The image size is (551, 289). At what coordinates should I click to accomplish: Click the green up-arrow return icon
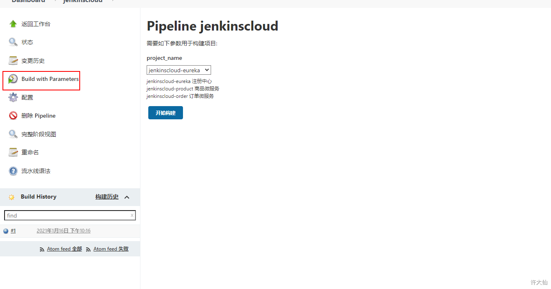pos(13,24)
